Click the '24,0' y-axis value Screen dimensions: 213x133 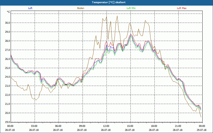[8, 77]
